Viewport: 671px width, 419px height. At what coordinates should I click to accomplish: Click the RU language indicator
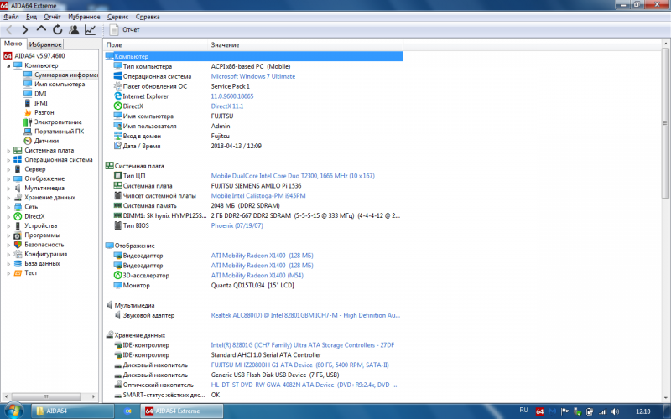[x=523, y=411]
